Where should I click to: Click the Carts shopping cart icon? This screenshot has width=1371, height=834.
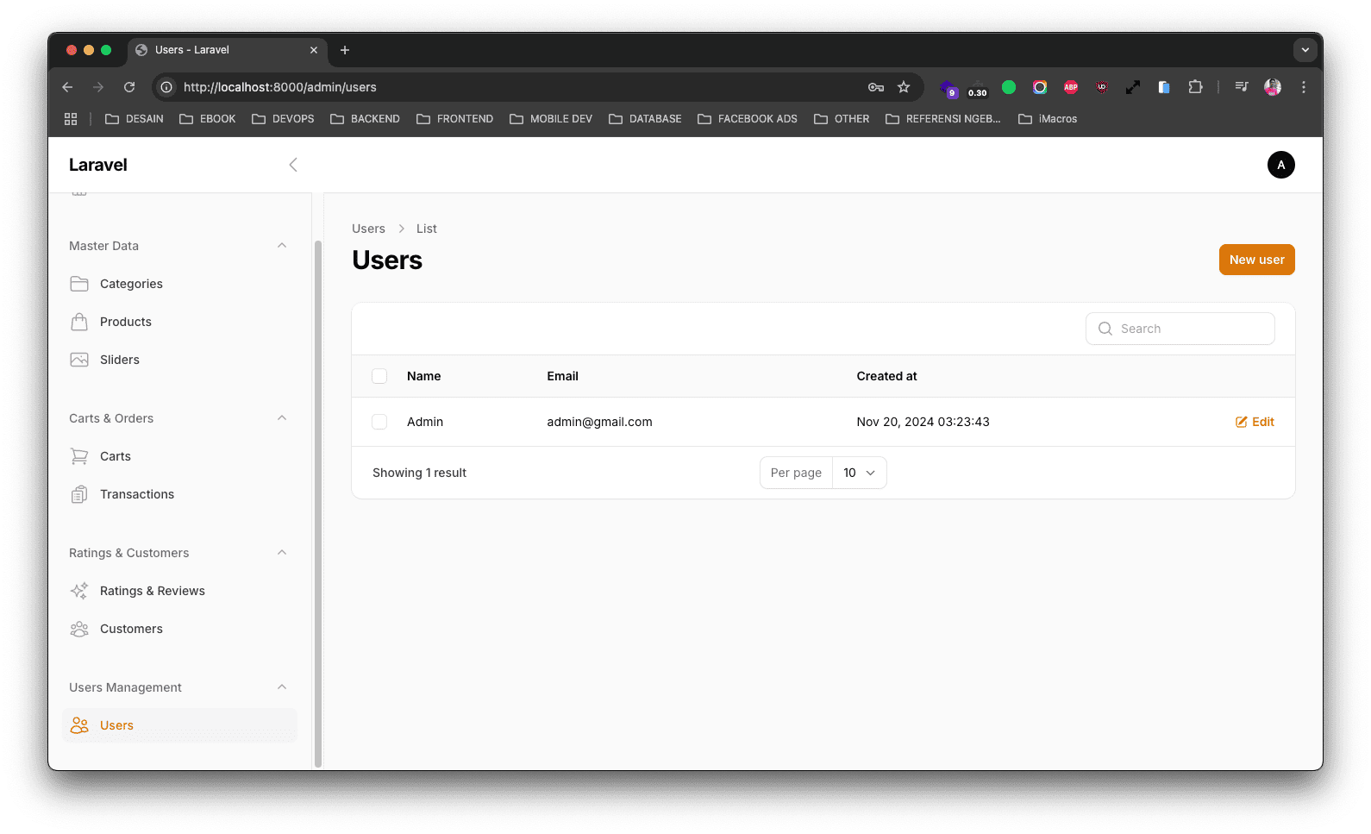79,456
